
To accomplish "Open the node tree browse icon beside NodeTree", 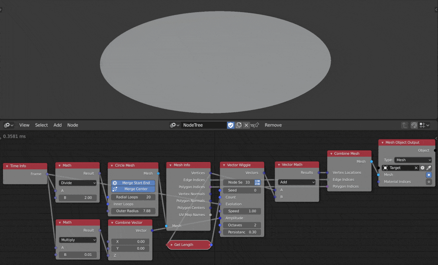I will point(175,125).
